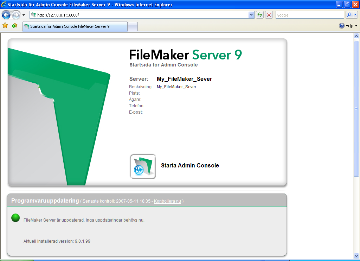Click the vertical scrollbar thumb
The height and width of the screenshot is (261, 360).
356,109
